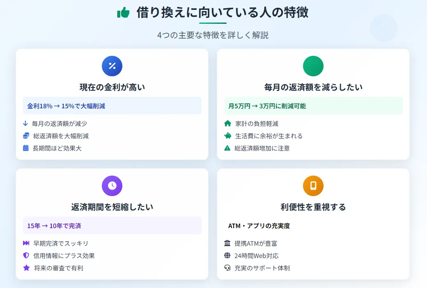Click the highlight box 15年 → 10年で完済

(112, 225)
